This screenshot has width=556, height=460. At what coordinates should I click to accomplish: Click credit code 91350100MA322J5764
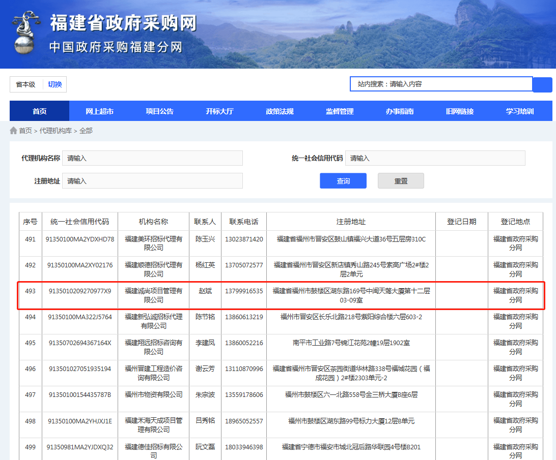[x=80, y=317]
